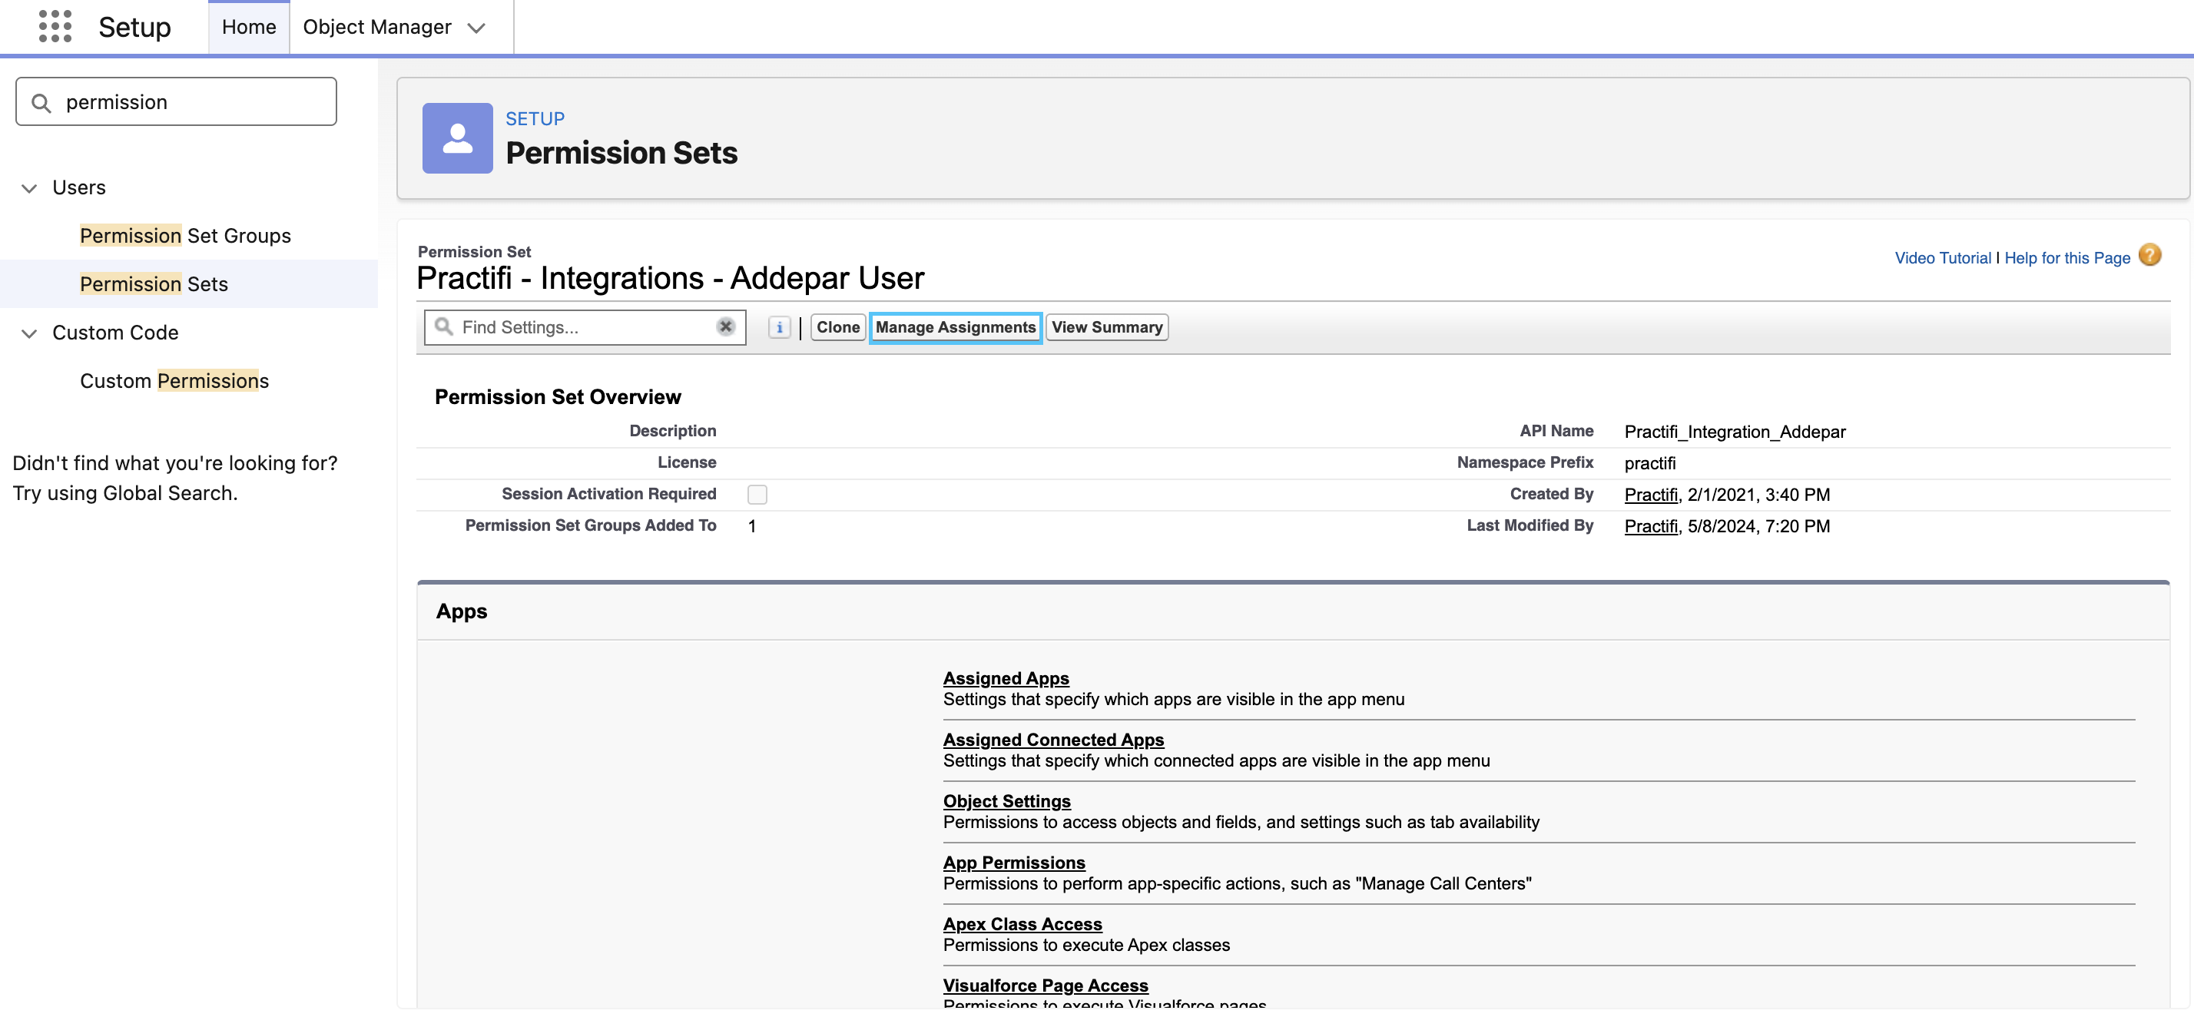Screen dimensions: 2194x1017
Task: Switch to the Home tab
Action: tap(249, 27)
